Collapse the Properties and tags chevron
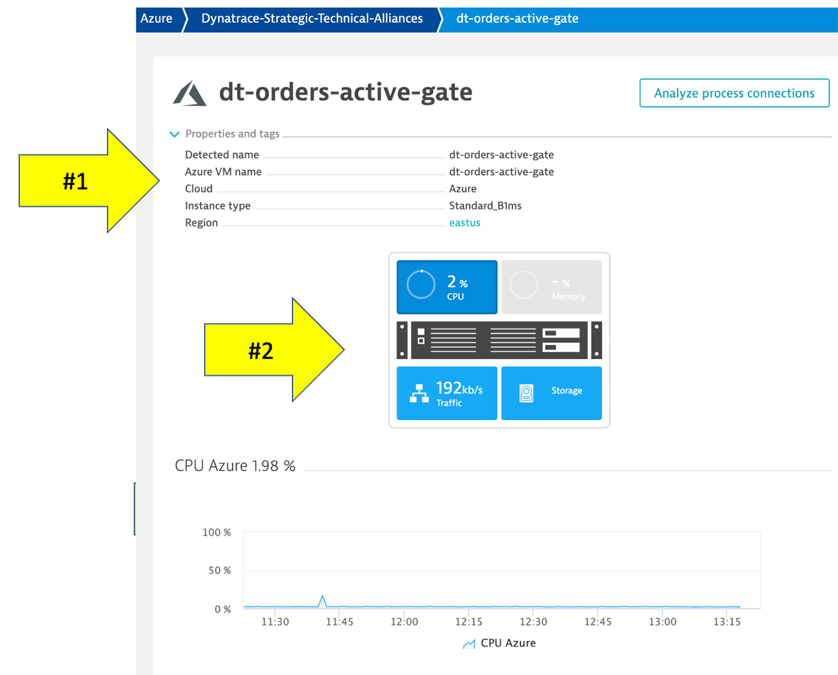 click(x=175, y=134)
